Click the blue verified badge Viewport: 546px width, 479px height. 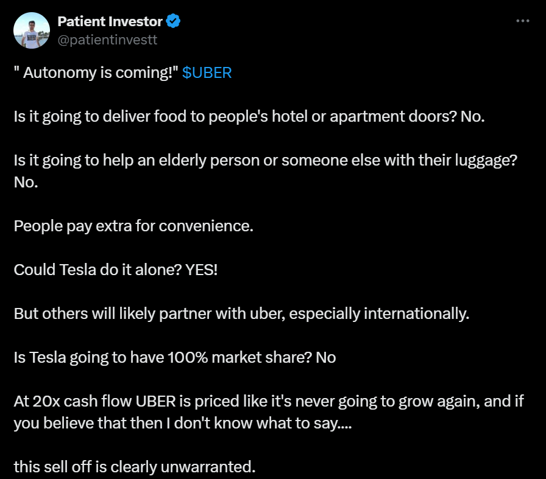174,21
